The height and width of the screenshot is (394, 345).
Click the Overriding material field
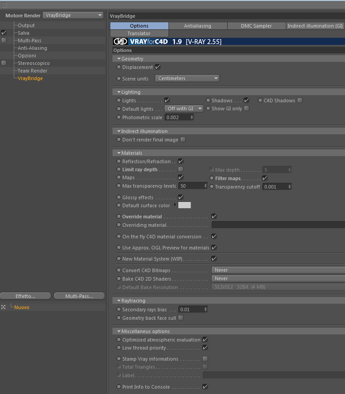click(278, 225)
